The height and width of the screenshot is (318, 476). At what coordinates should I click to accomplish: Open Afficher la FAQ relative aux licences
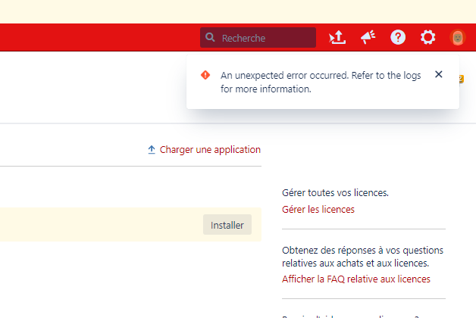click(356, 279)
